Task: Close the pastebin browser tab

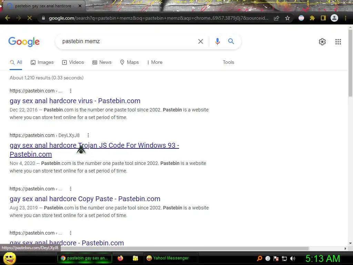Action: click(80, 6)
